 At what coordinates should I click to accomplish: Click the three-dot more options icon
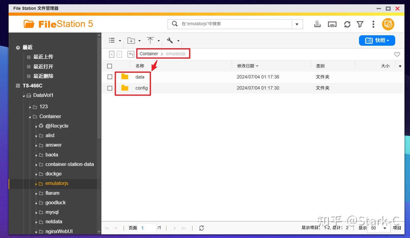(373, 24)
